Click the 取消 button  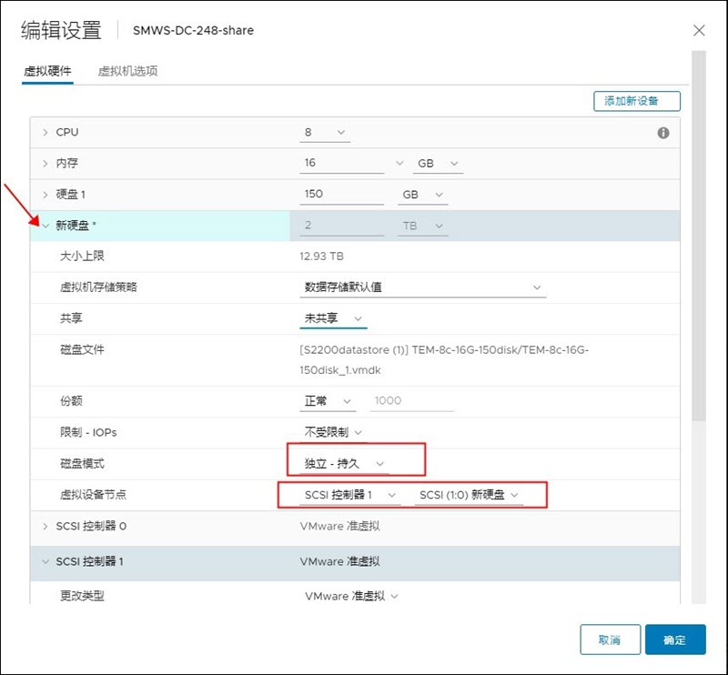(610, 640)
